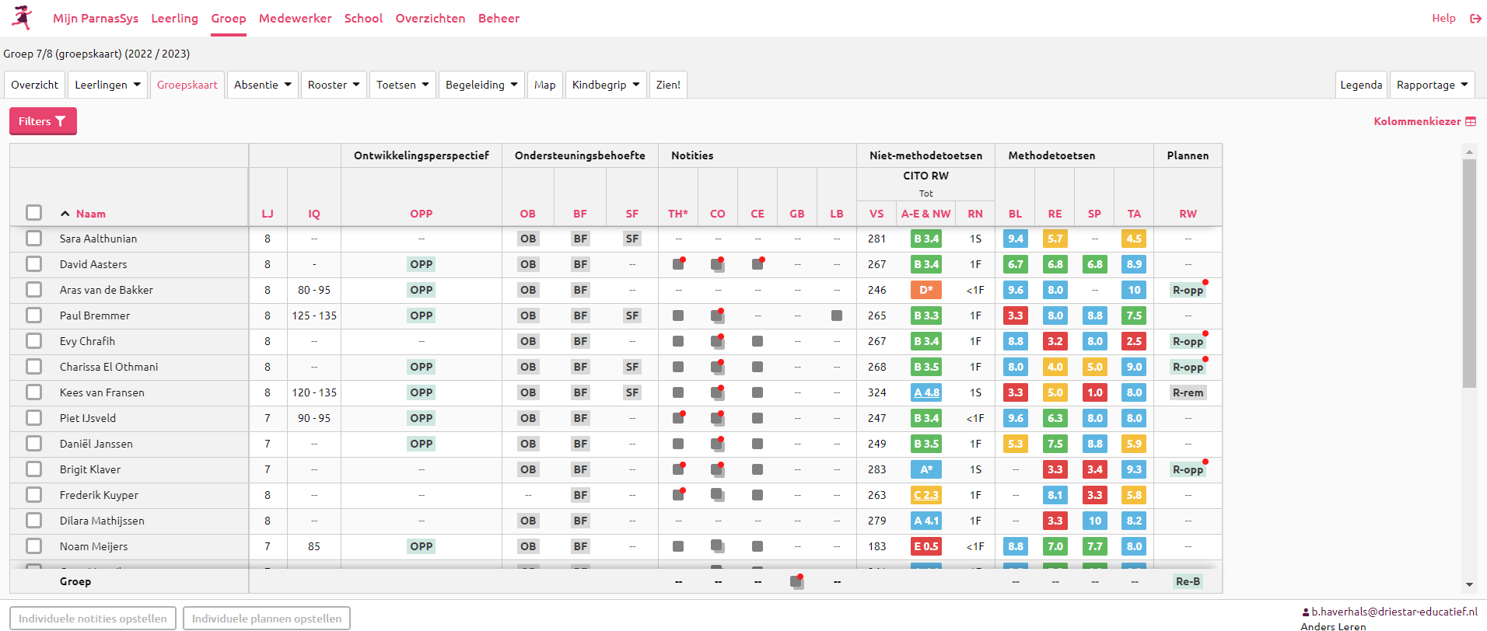Click the Help link
The width and height of the screenshot is (1487, 631).
point(1443,19)
